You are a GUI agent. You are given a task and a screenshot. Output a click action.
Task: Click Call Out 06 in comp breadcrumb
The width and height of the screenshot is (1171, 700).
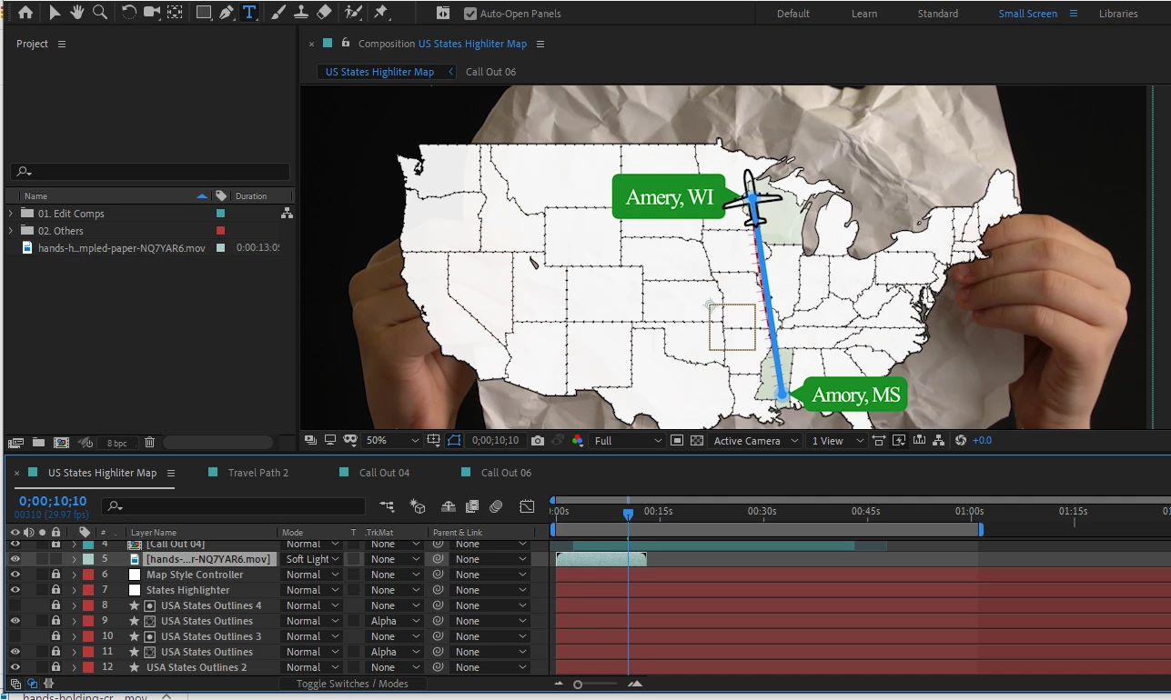pyautogui.click(x=490, y=72)
